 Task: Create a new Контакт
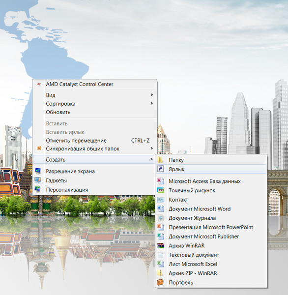coord(211,200)
